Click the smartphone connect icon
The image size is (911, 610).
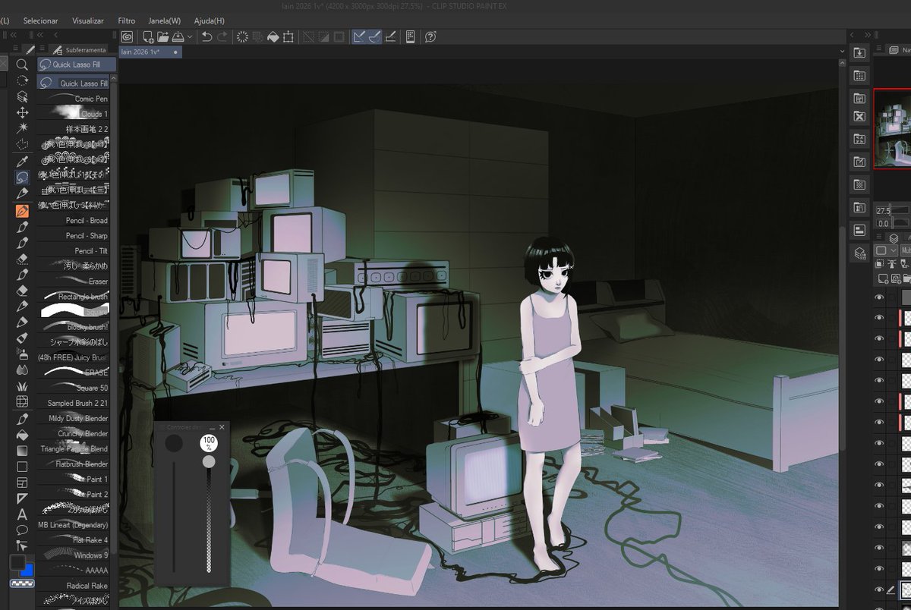pyautogui.click(x=410, y=36)
